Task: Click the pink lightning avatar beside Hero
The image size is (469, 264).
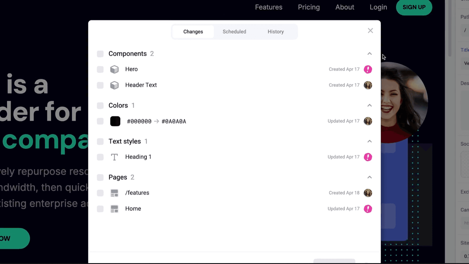Action: [368, 69]
